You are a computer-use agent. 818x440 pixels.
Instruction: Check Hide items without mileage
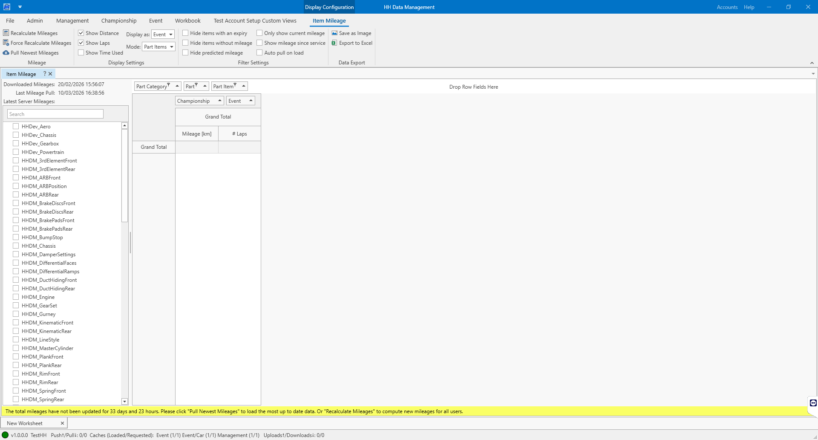(x=185, y=43)
